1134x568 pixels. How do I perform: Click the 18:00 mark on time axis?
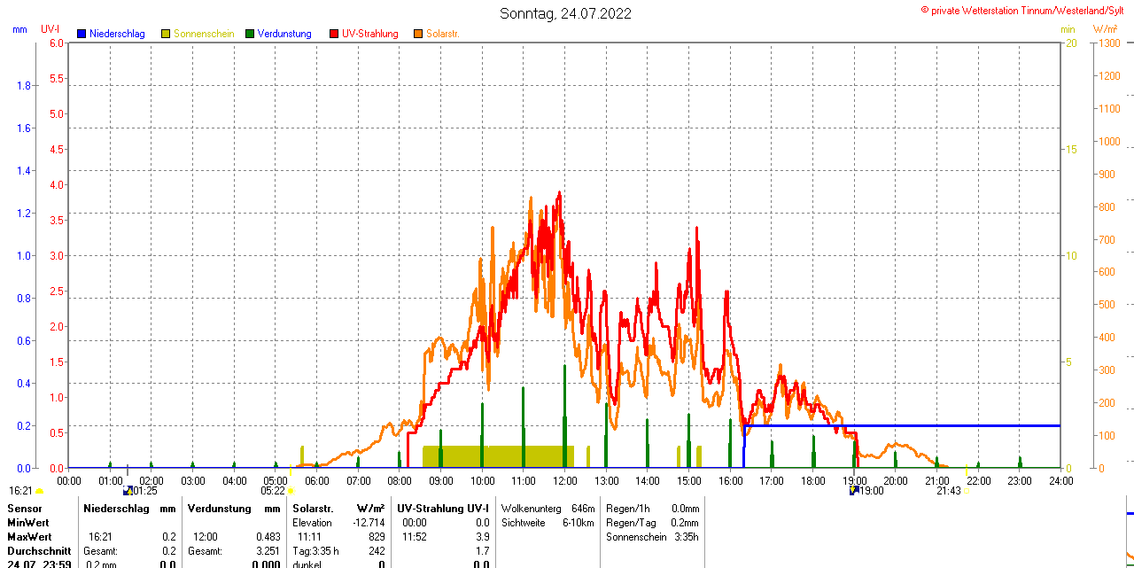click(x=812, y=480)
